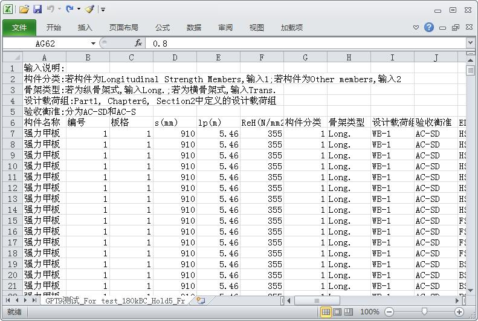
Task: Click the zoom in plus button
Action: pos(459,312)
